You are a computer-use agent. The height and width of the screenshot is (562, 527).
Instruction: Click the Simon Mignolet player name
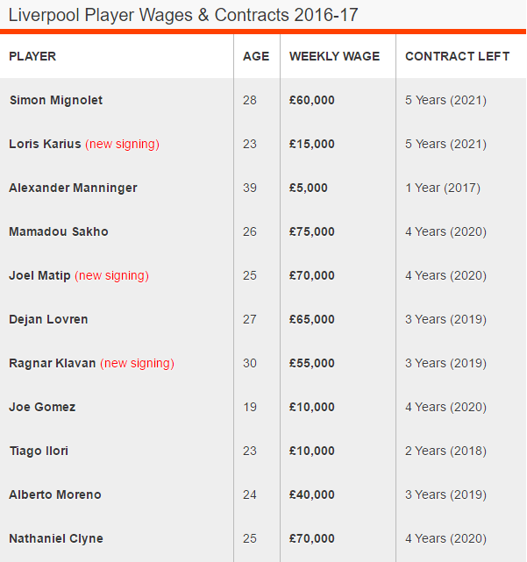click(x=56, y=100)
